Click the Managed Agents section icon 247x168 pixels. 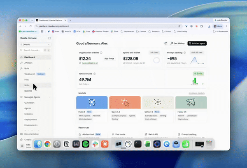21,97
